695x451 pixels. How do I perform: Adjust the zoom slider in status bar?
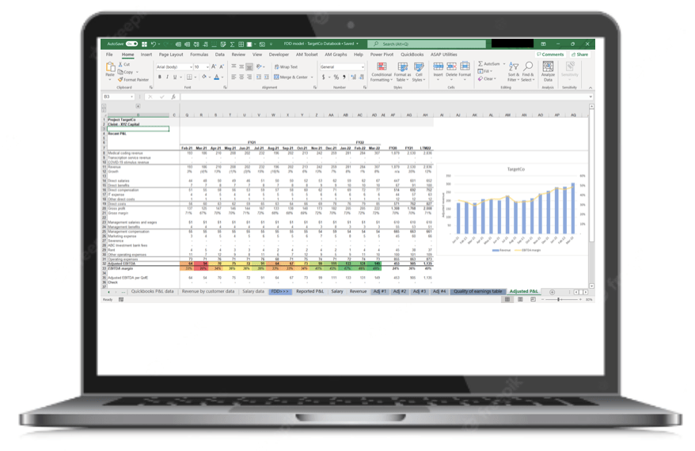point(559,300)
